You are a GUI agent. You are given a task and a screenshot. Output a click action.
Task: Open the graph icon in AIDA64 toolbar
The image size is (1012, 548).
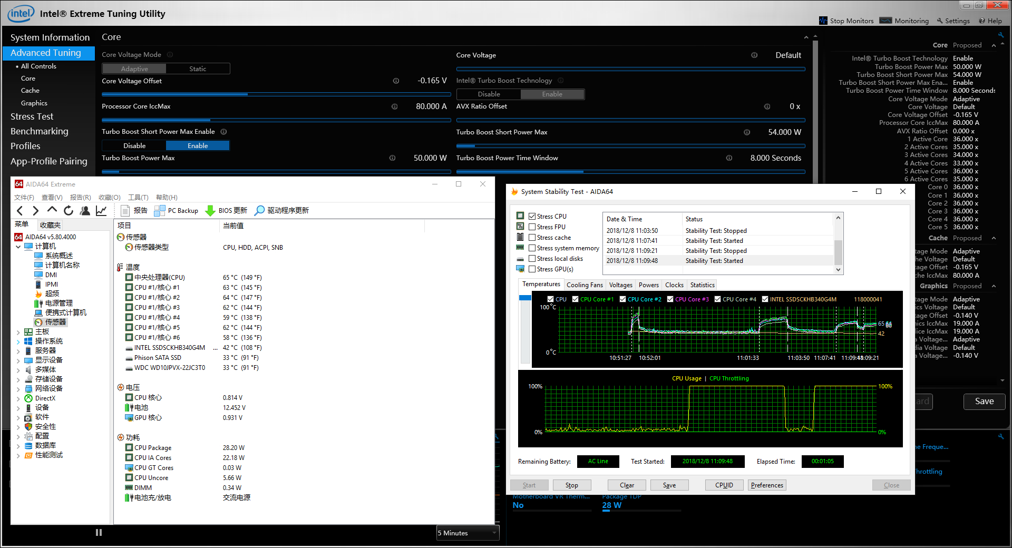101,211
